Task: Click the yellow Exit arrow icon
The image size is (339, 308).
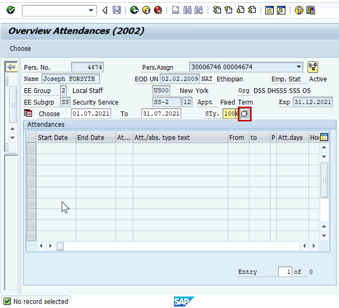Action: click(146, 10)
